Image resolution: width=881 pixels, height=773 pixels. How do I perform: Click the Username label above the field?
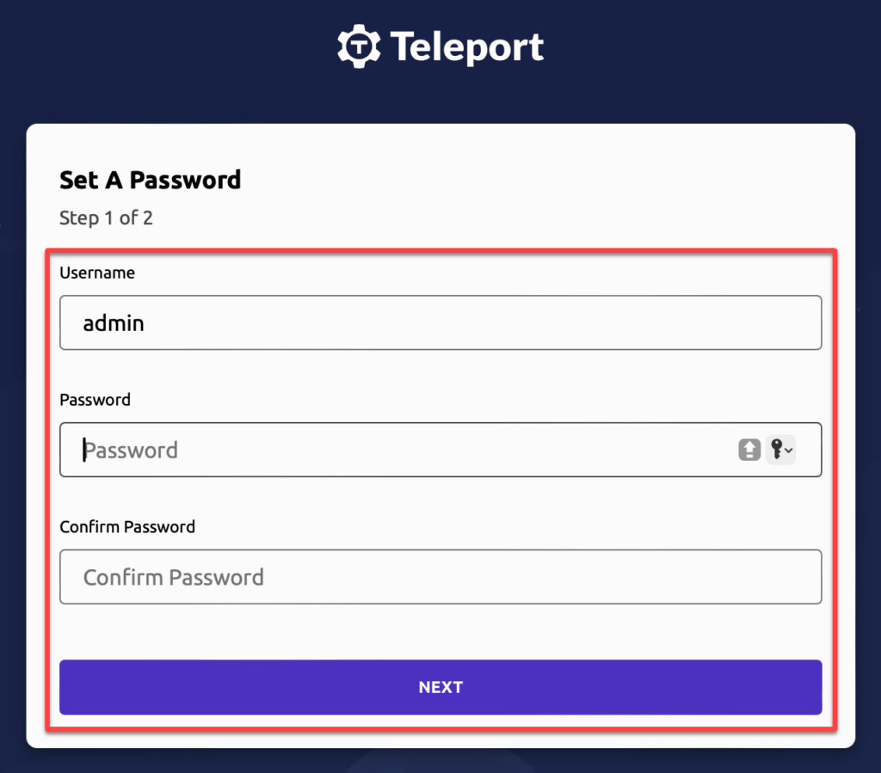96,273
